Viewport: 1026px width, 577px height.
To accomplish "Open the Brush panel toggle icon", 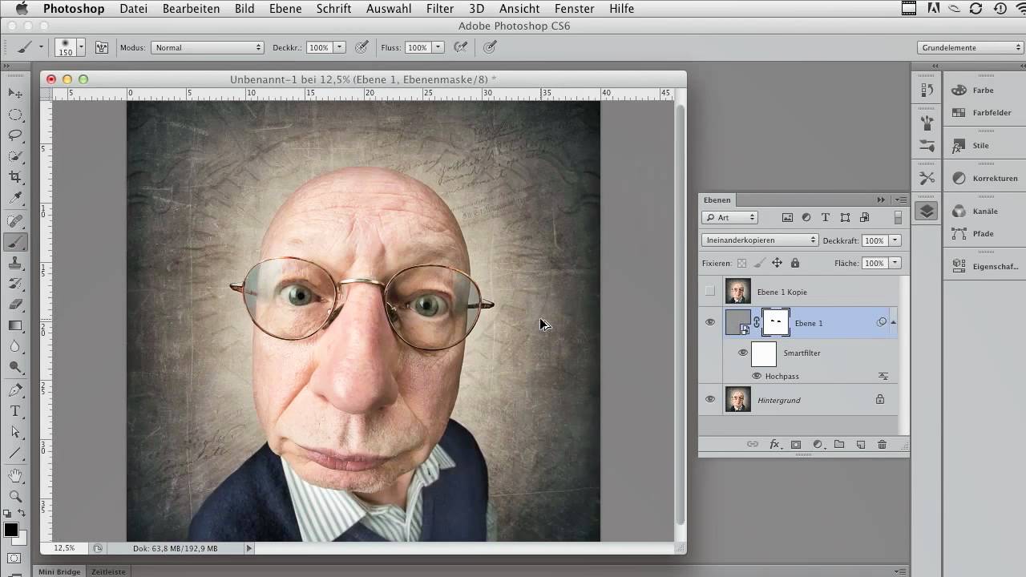I will pos(102,47).
